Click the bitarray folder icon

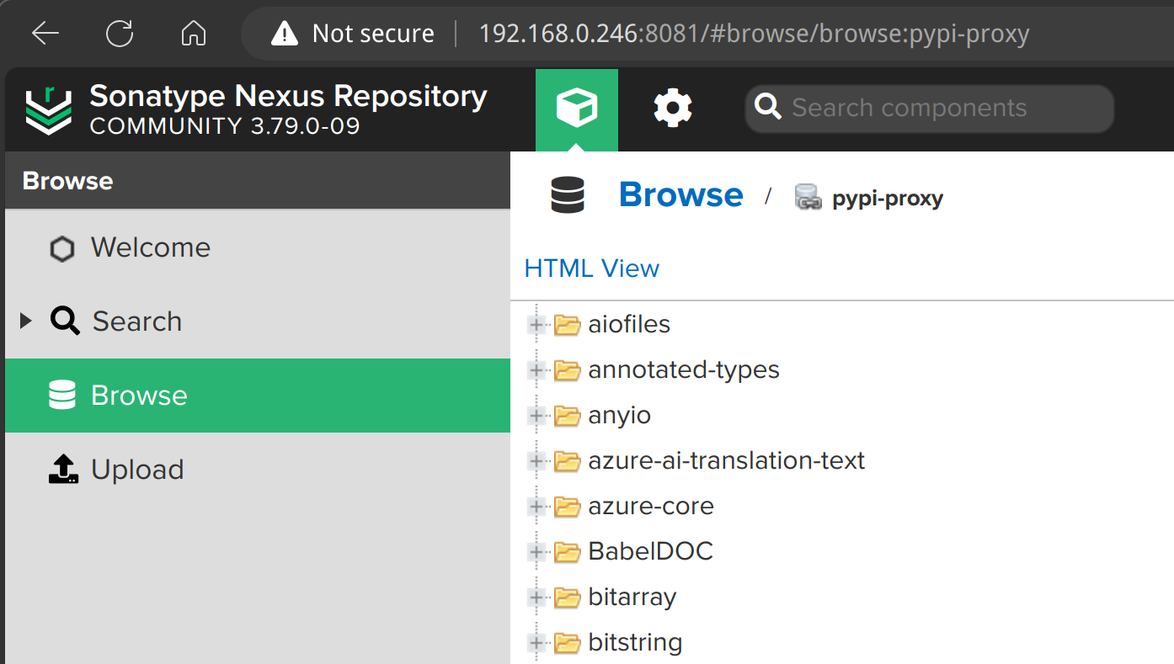[568, 598]
